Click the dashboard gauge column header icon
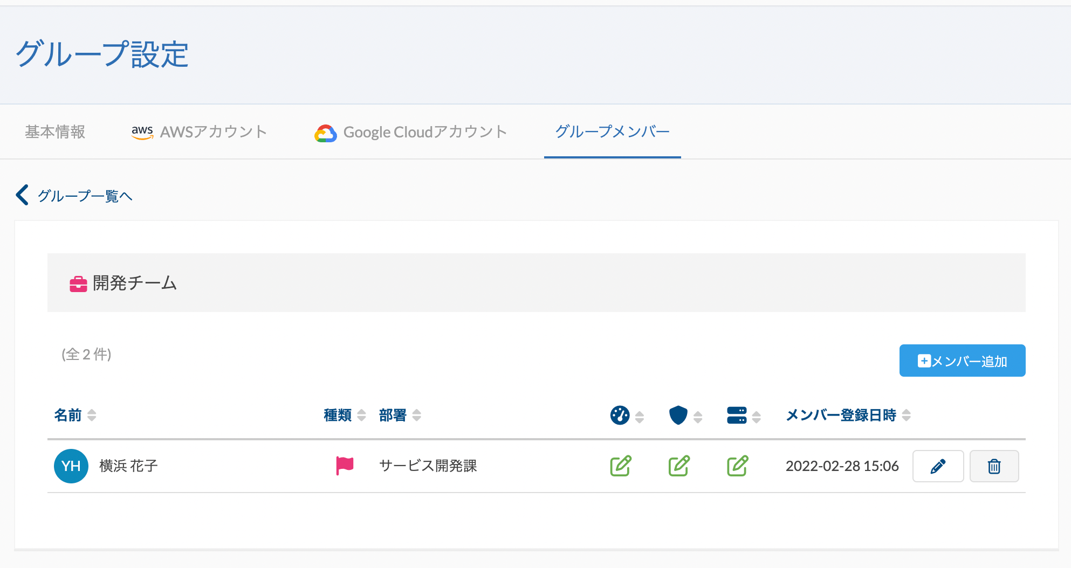This screenshot has width=1071, height=568. click(x=620, y=415)
